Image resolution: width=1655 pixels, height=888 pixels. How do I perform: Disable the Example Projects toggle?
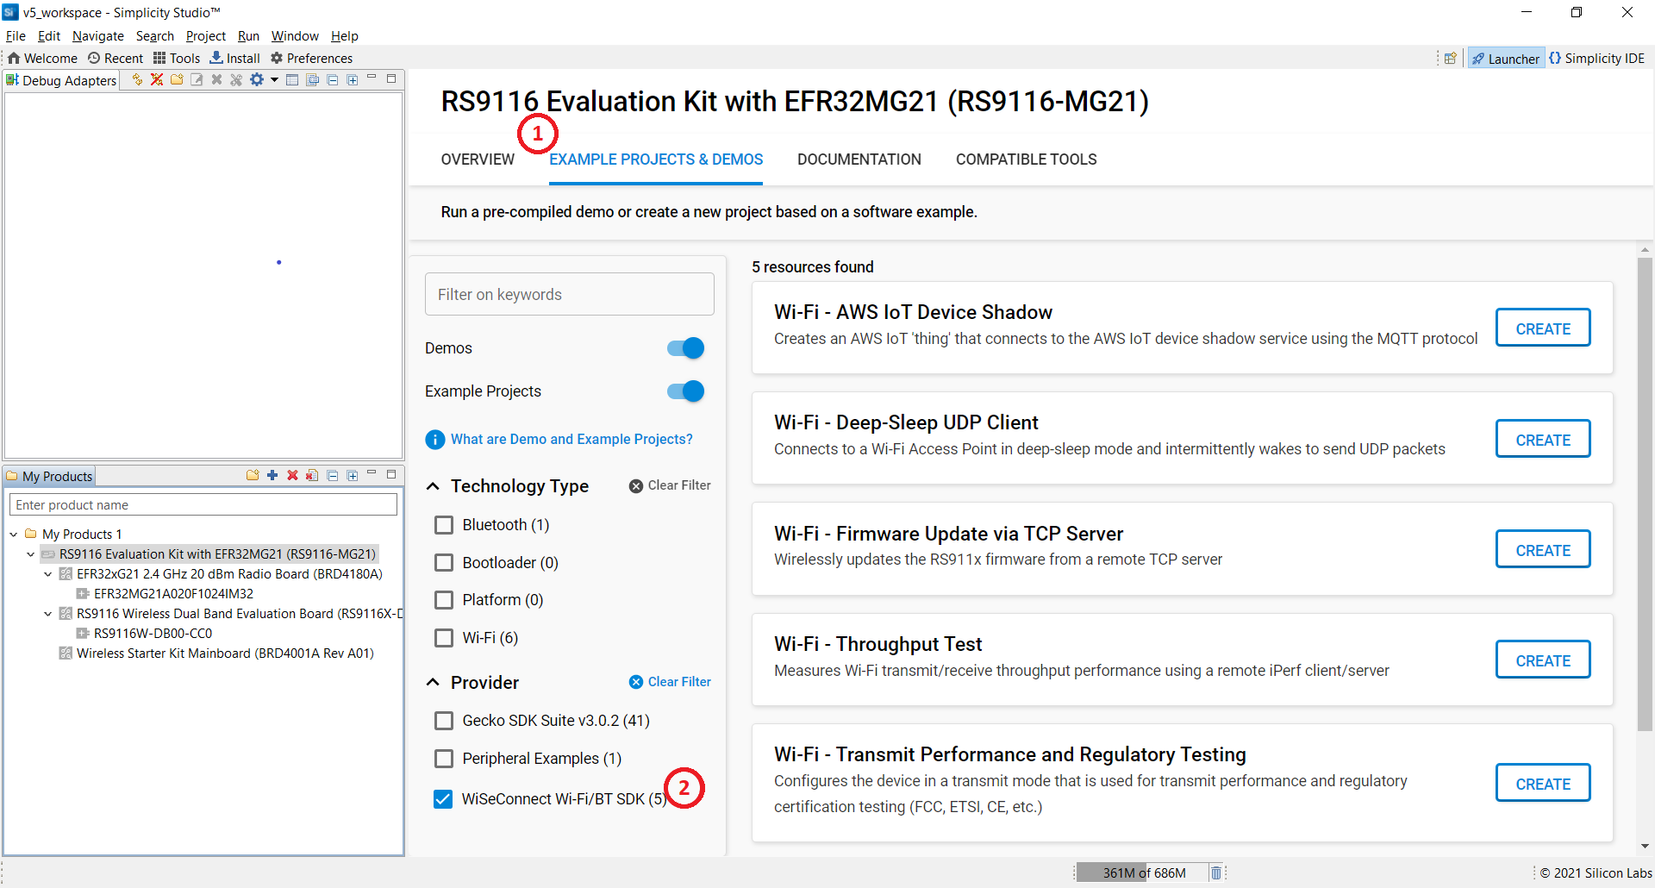[x=685, y=391]
